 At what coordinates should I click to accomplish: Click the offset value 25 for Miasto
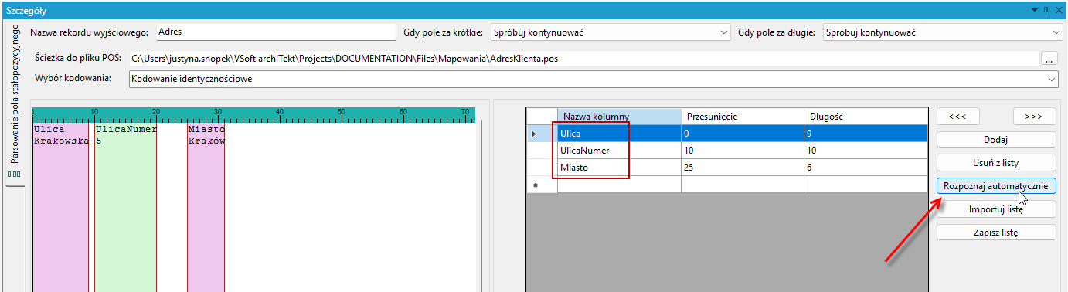pos(743,167)
